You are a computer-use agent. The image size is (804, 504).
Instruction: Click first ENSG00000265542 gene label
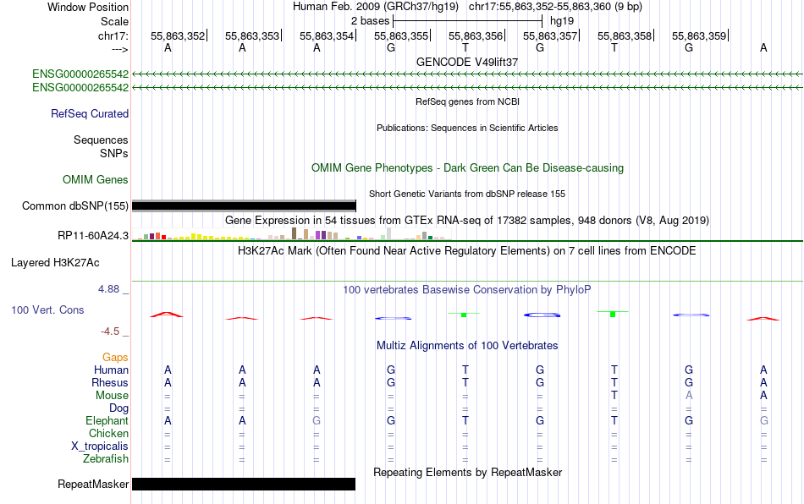tap(80, 74)
